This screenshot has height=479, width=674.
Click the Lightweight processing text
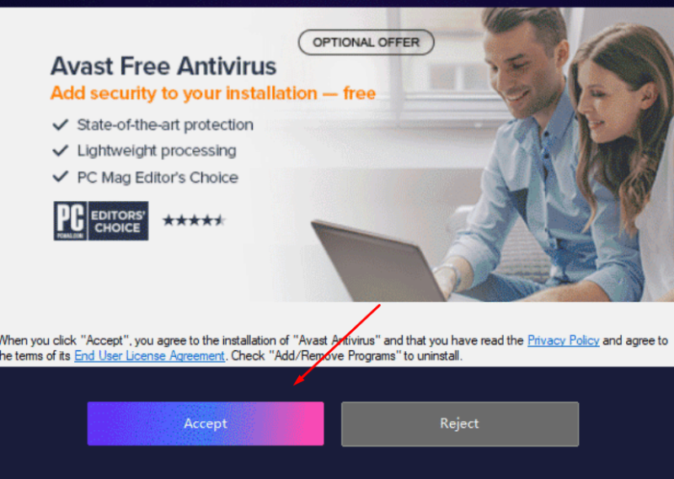[x=157, y=151]
